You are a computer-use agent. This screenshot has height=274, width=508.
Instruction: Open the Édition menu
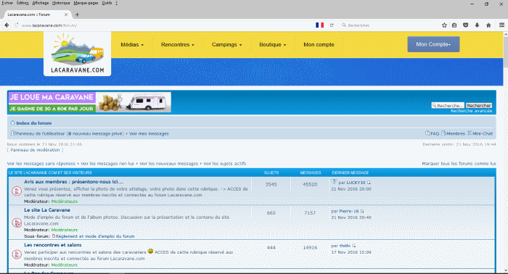pos(22,3)
